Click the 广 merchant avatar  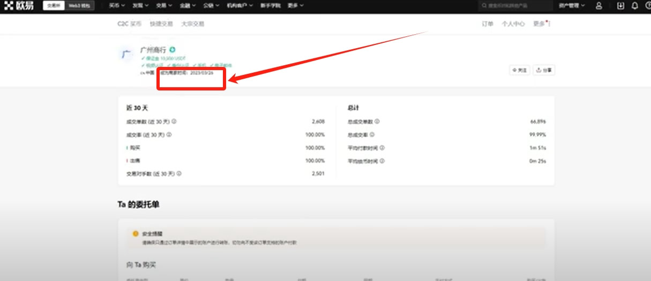tap(125, 55)
